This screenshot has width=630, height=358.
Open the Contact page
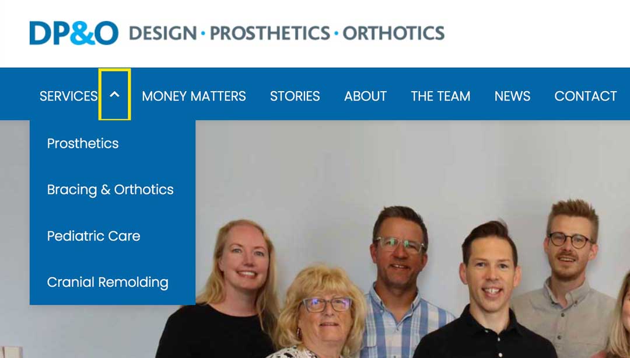pyautogui.click(x=585, y=96)
